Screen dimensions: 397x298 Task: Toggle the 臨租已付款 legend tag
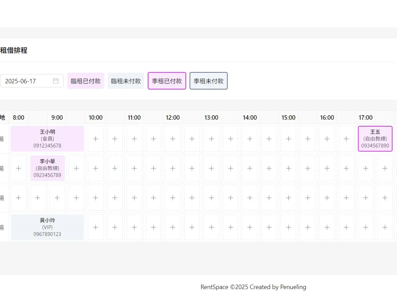click(x=86, y=81)
